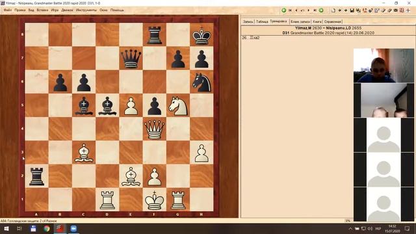Show hidden system tray icons chevron
This screenshot has height=234, width=416.
(350, 228)
